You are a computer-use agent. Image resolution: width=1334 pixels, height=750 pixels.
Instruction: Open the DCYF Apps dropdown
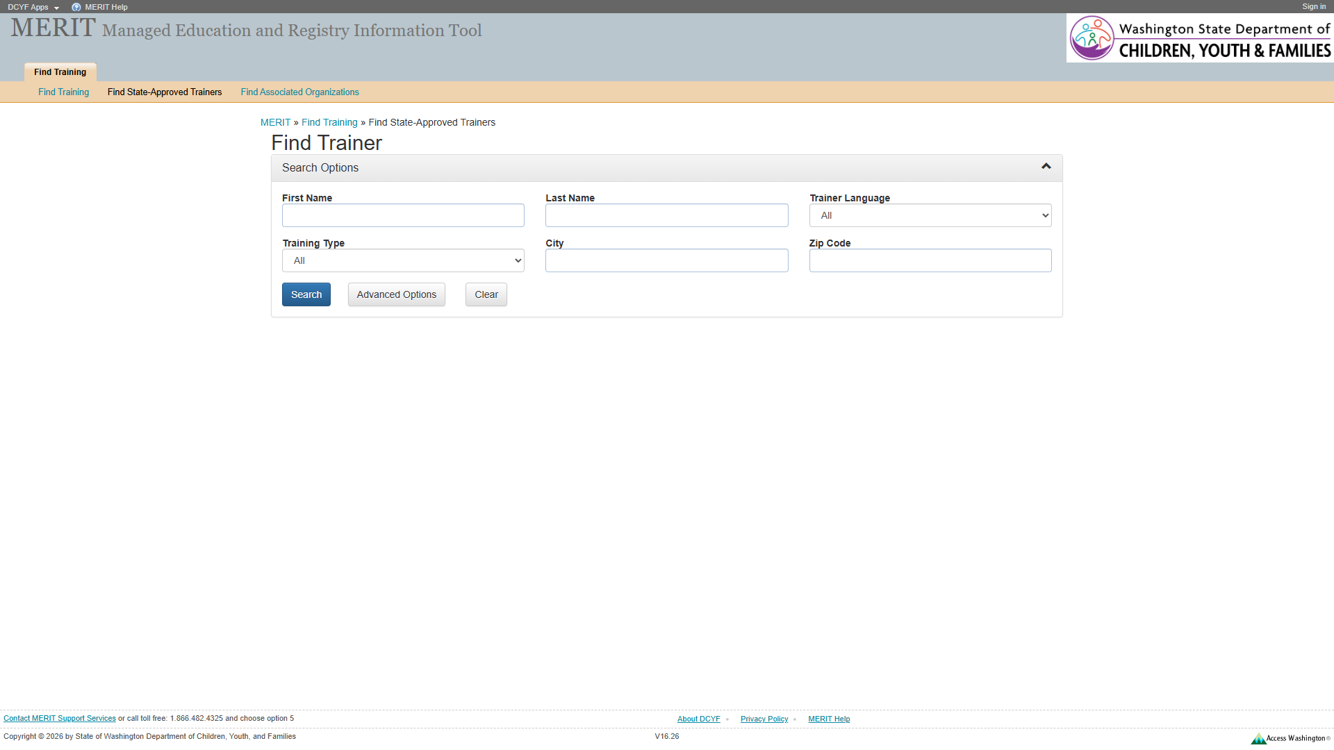[31, 7]
